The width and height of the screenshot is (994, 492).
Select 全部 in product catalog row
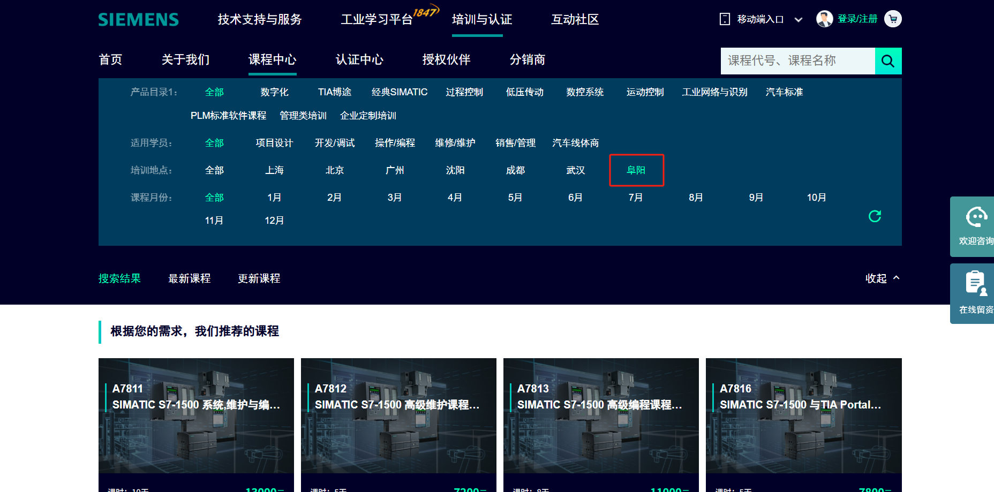coord(214,92)
